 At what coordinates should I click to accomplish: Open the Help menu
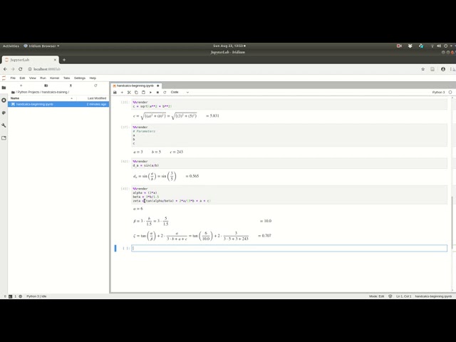pos(93,78)
